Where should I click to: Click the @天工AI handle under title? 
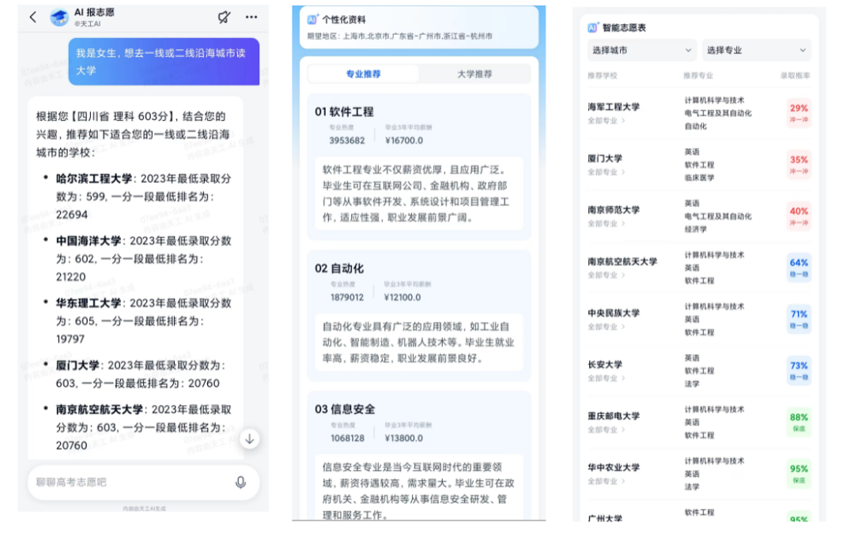coord(87,24)
